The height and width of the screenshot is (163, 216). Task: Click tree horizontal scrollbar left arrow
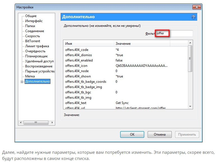(21, 122)
